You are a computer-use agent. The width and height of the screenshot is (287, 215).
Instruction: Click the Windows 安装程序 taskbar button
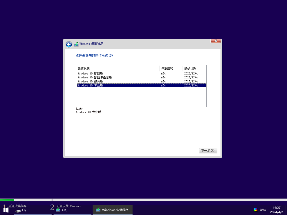tap(112, 210)
